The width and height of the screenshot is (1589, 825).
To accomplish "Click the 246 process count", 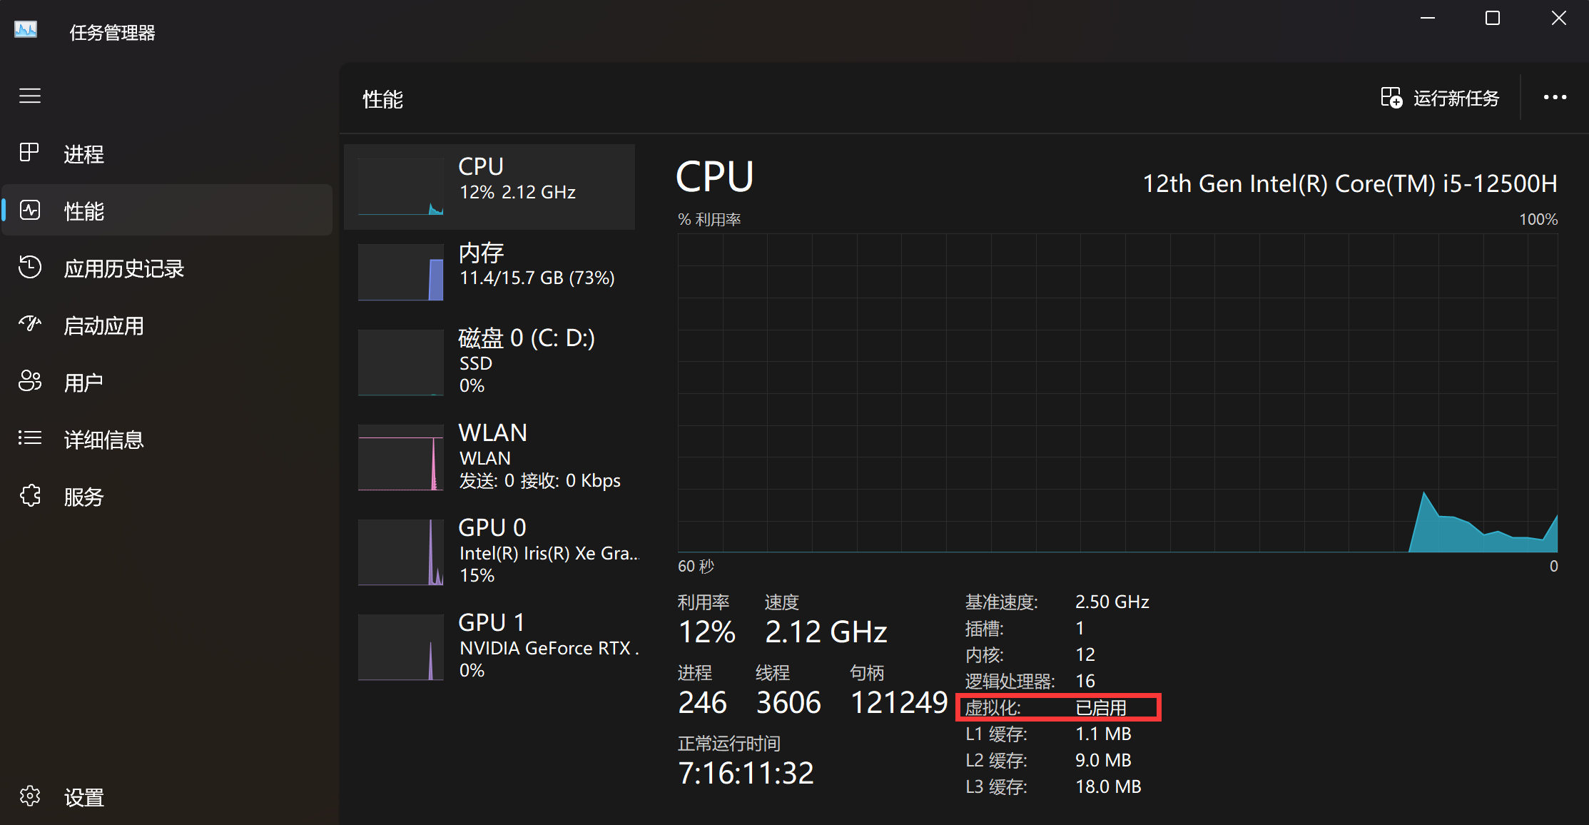I will 702,703.
